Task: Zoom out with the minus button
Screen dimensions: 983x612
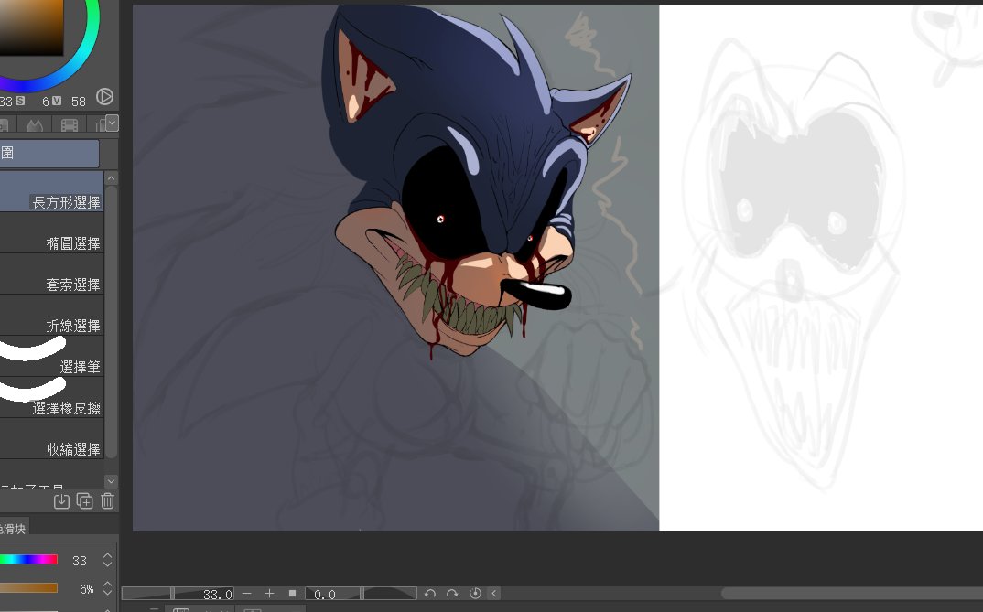Action: 247,593
